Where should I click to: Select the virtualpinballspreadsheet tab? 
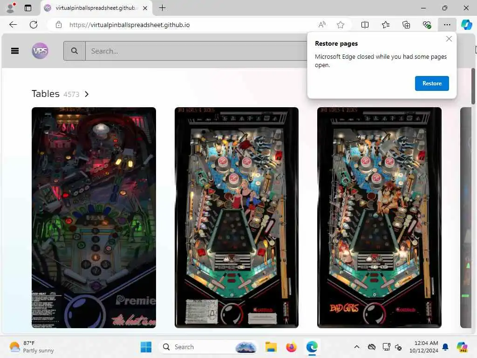pos(95,8)
